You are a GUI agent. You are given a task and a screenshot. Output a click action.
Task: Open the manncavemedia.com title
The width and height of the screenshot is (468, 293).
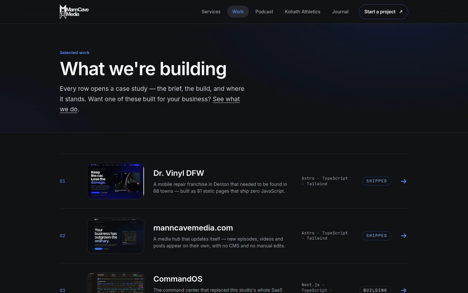[x=193, y=228]
